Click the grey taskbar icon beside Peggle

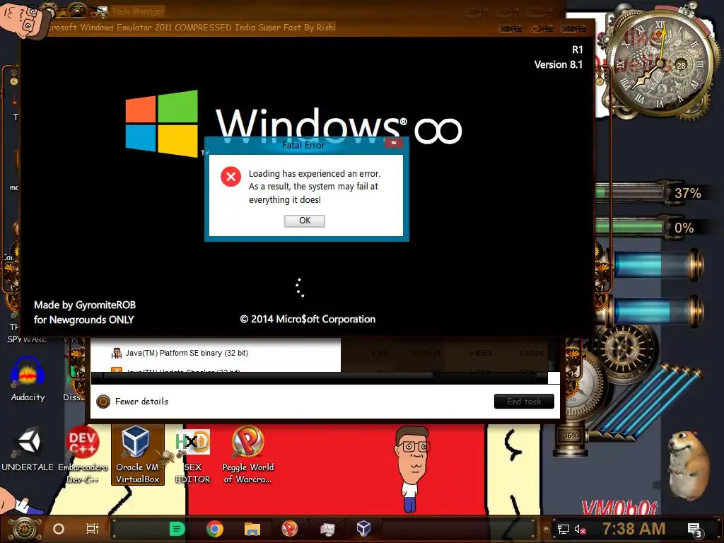click(x=327, y=529)
